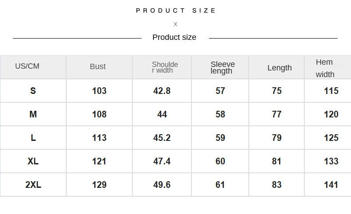Click the spaced PRODUCT SIZE heading
351x214 pixels.
(x=176, y=11)
